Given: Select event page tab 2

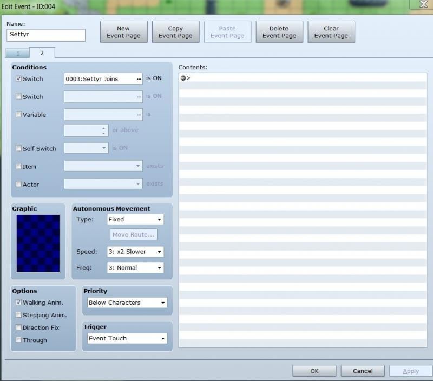Looking at the screenshot, I should coord(42,52).
